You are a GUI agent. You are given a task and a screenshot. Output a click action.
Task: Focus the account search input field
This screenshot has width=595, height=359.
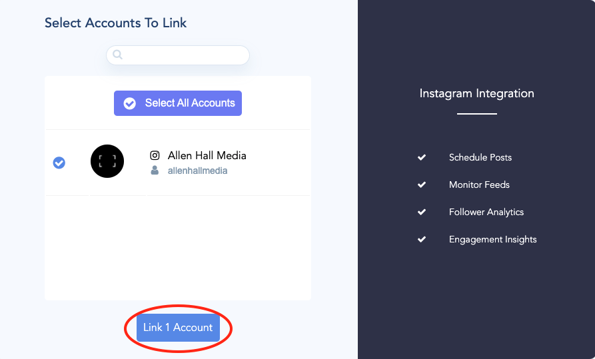point(178,55)
